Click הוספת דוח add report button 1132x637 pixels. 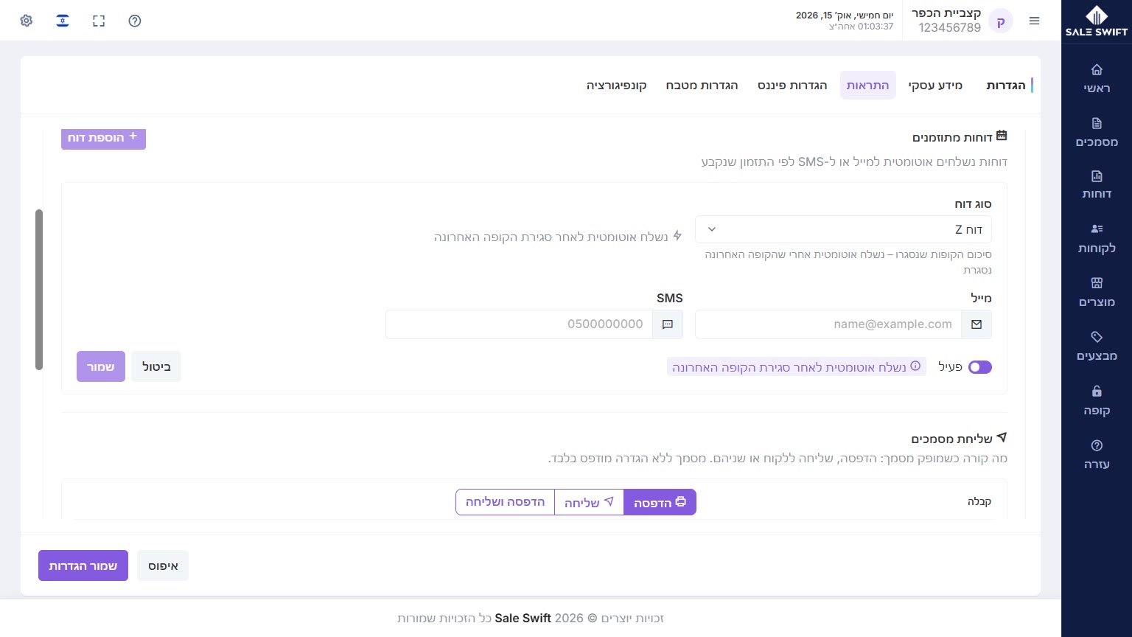coord(103,138)
